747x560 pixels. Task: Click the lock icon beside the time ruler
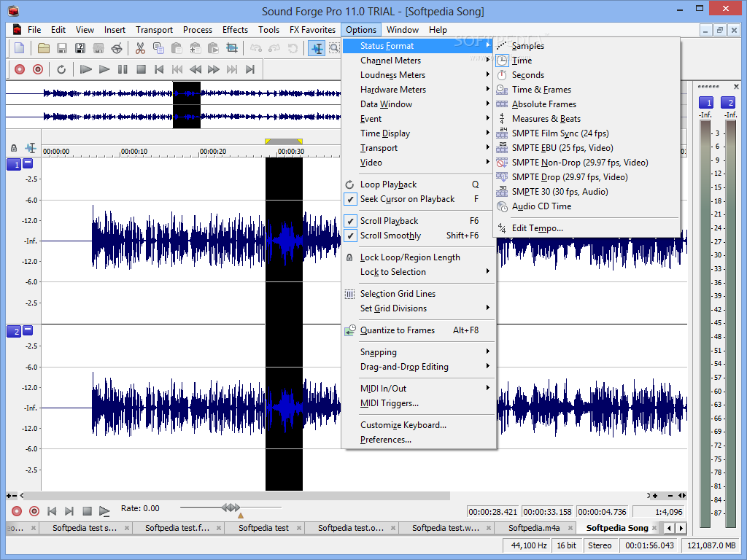pyautogui.click(x=14, y=148)
